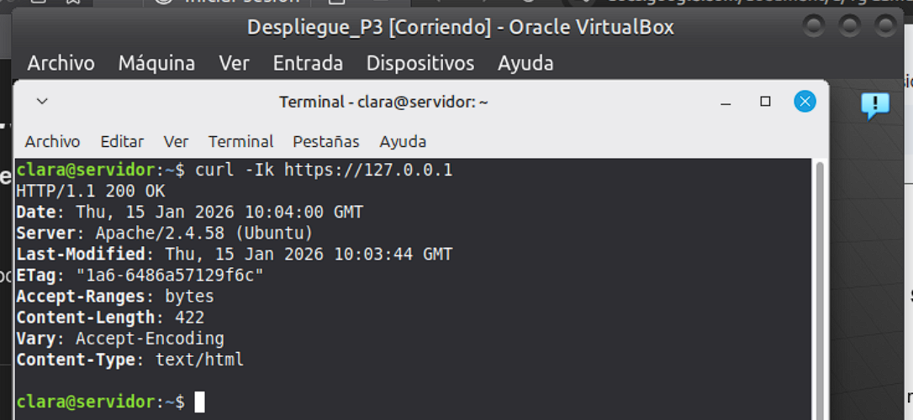The image size is (913, 420).
Task: Open the VirtualBox Ayuda menu
Action: 525,63
